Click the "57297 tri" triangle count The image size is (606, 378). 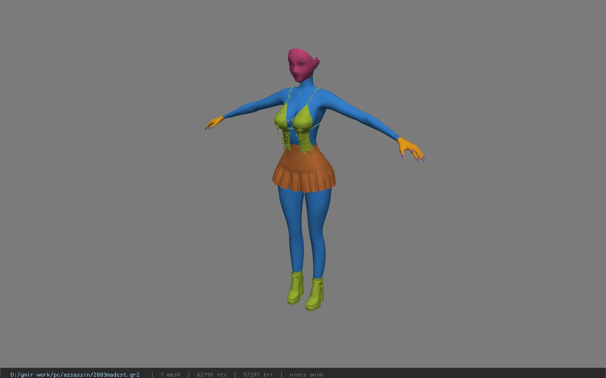[258, 375]
